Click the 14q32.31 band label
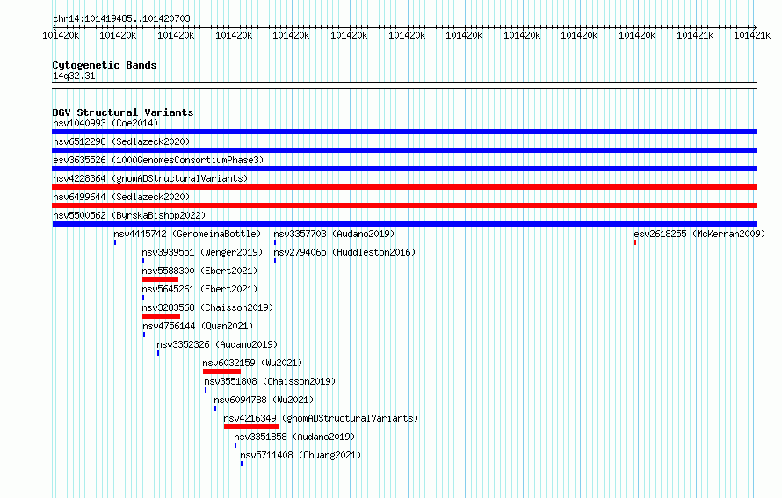This screenshot has width=782, height=498. coord(74,76)
